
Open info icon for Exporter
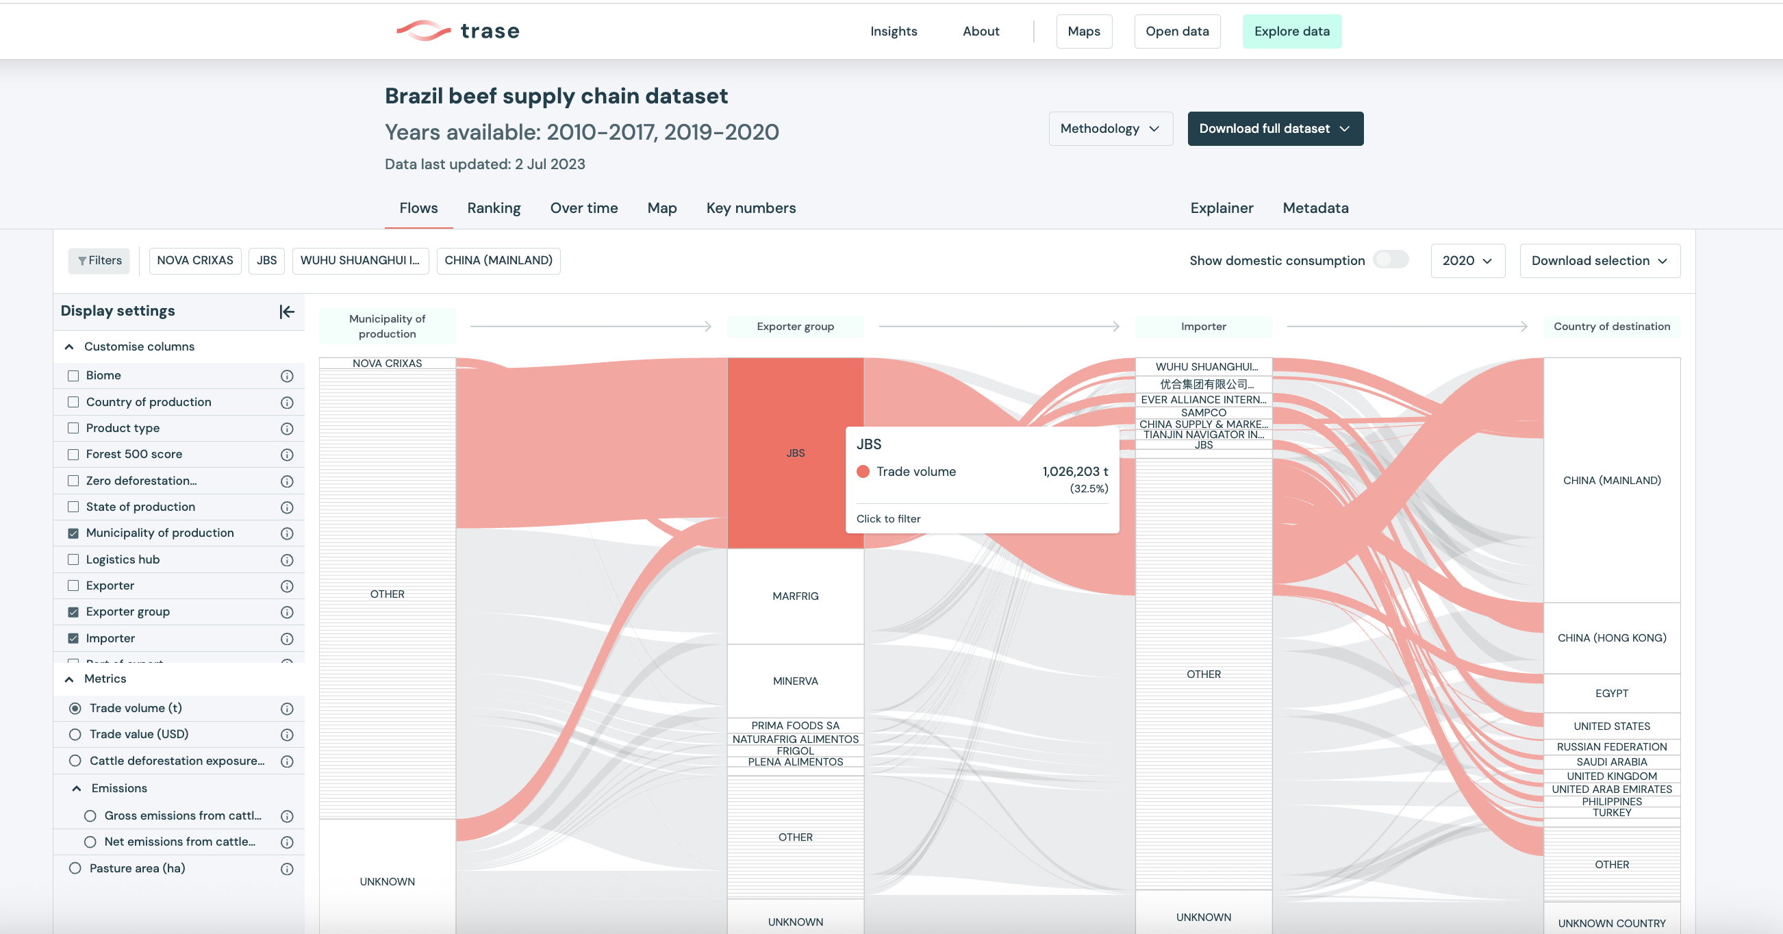coord(286,586)
